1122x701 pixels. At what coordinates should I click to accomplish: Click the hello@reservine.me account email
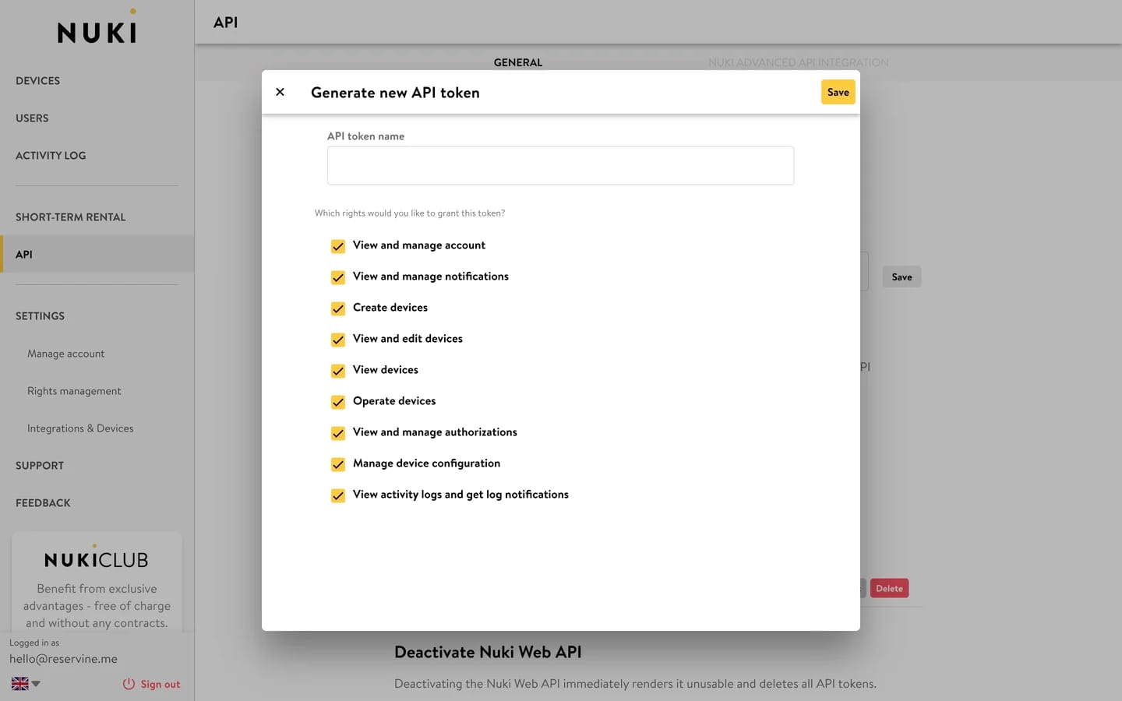click(x=63, y=659)
